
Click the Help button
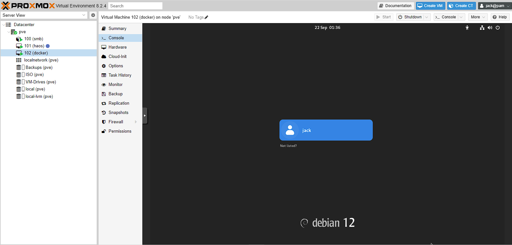tap(500, 17)
